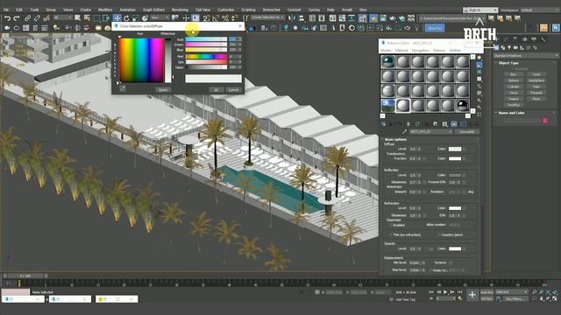Click the Teapot primitive button
The width and height of the screenshot is (561, 315).
514,99
